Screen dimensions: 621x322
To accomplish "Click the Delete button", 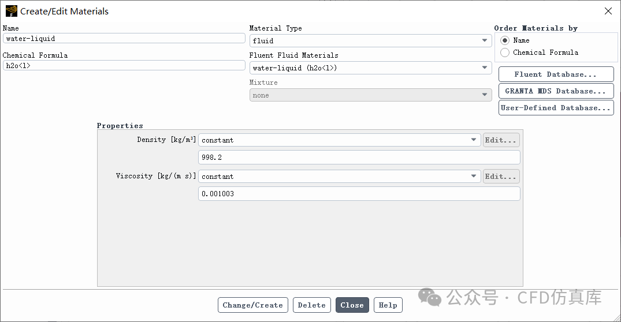I will (312, 305).
